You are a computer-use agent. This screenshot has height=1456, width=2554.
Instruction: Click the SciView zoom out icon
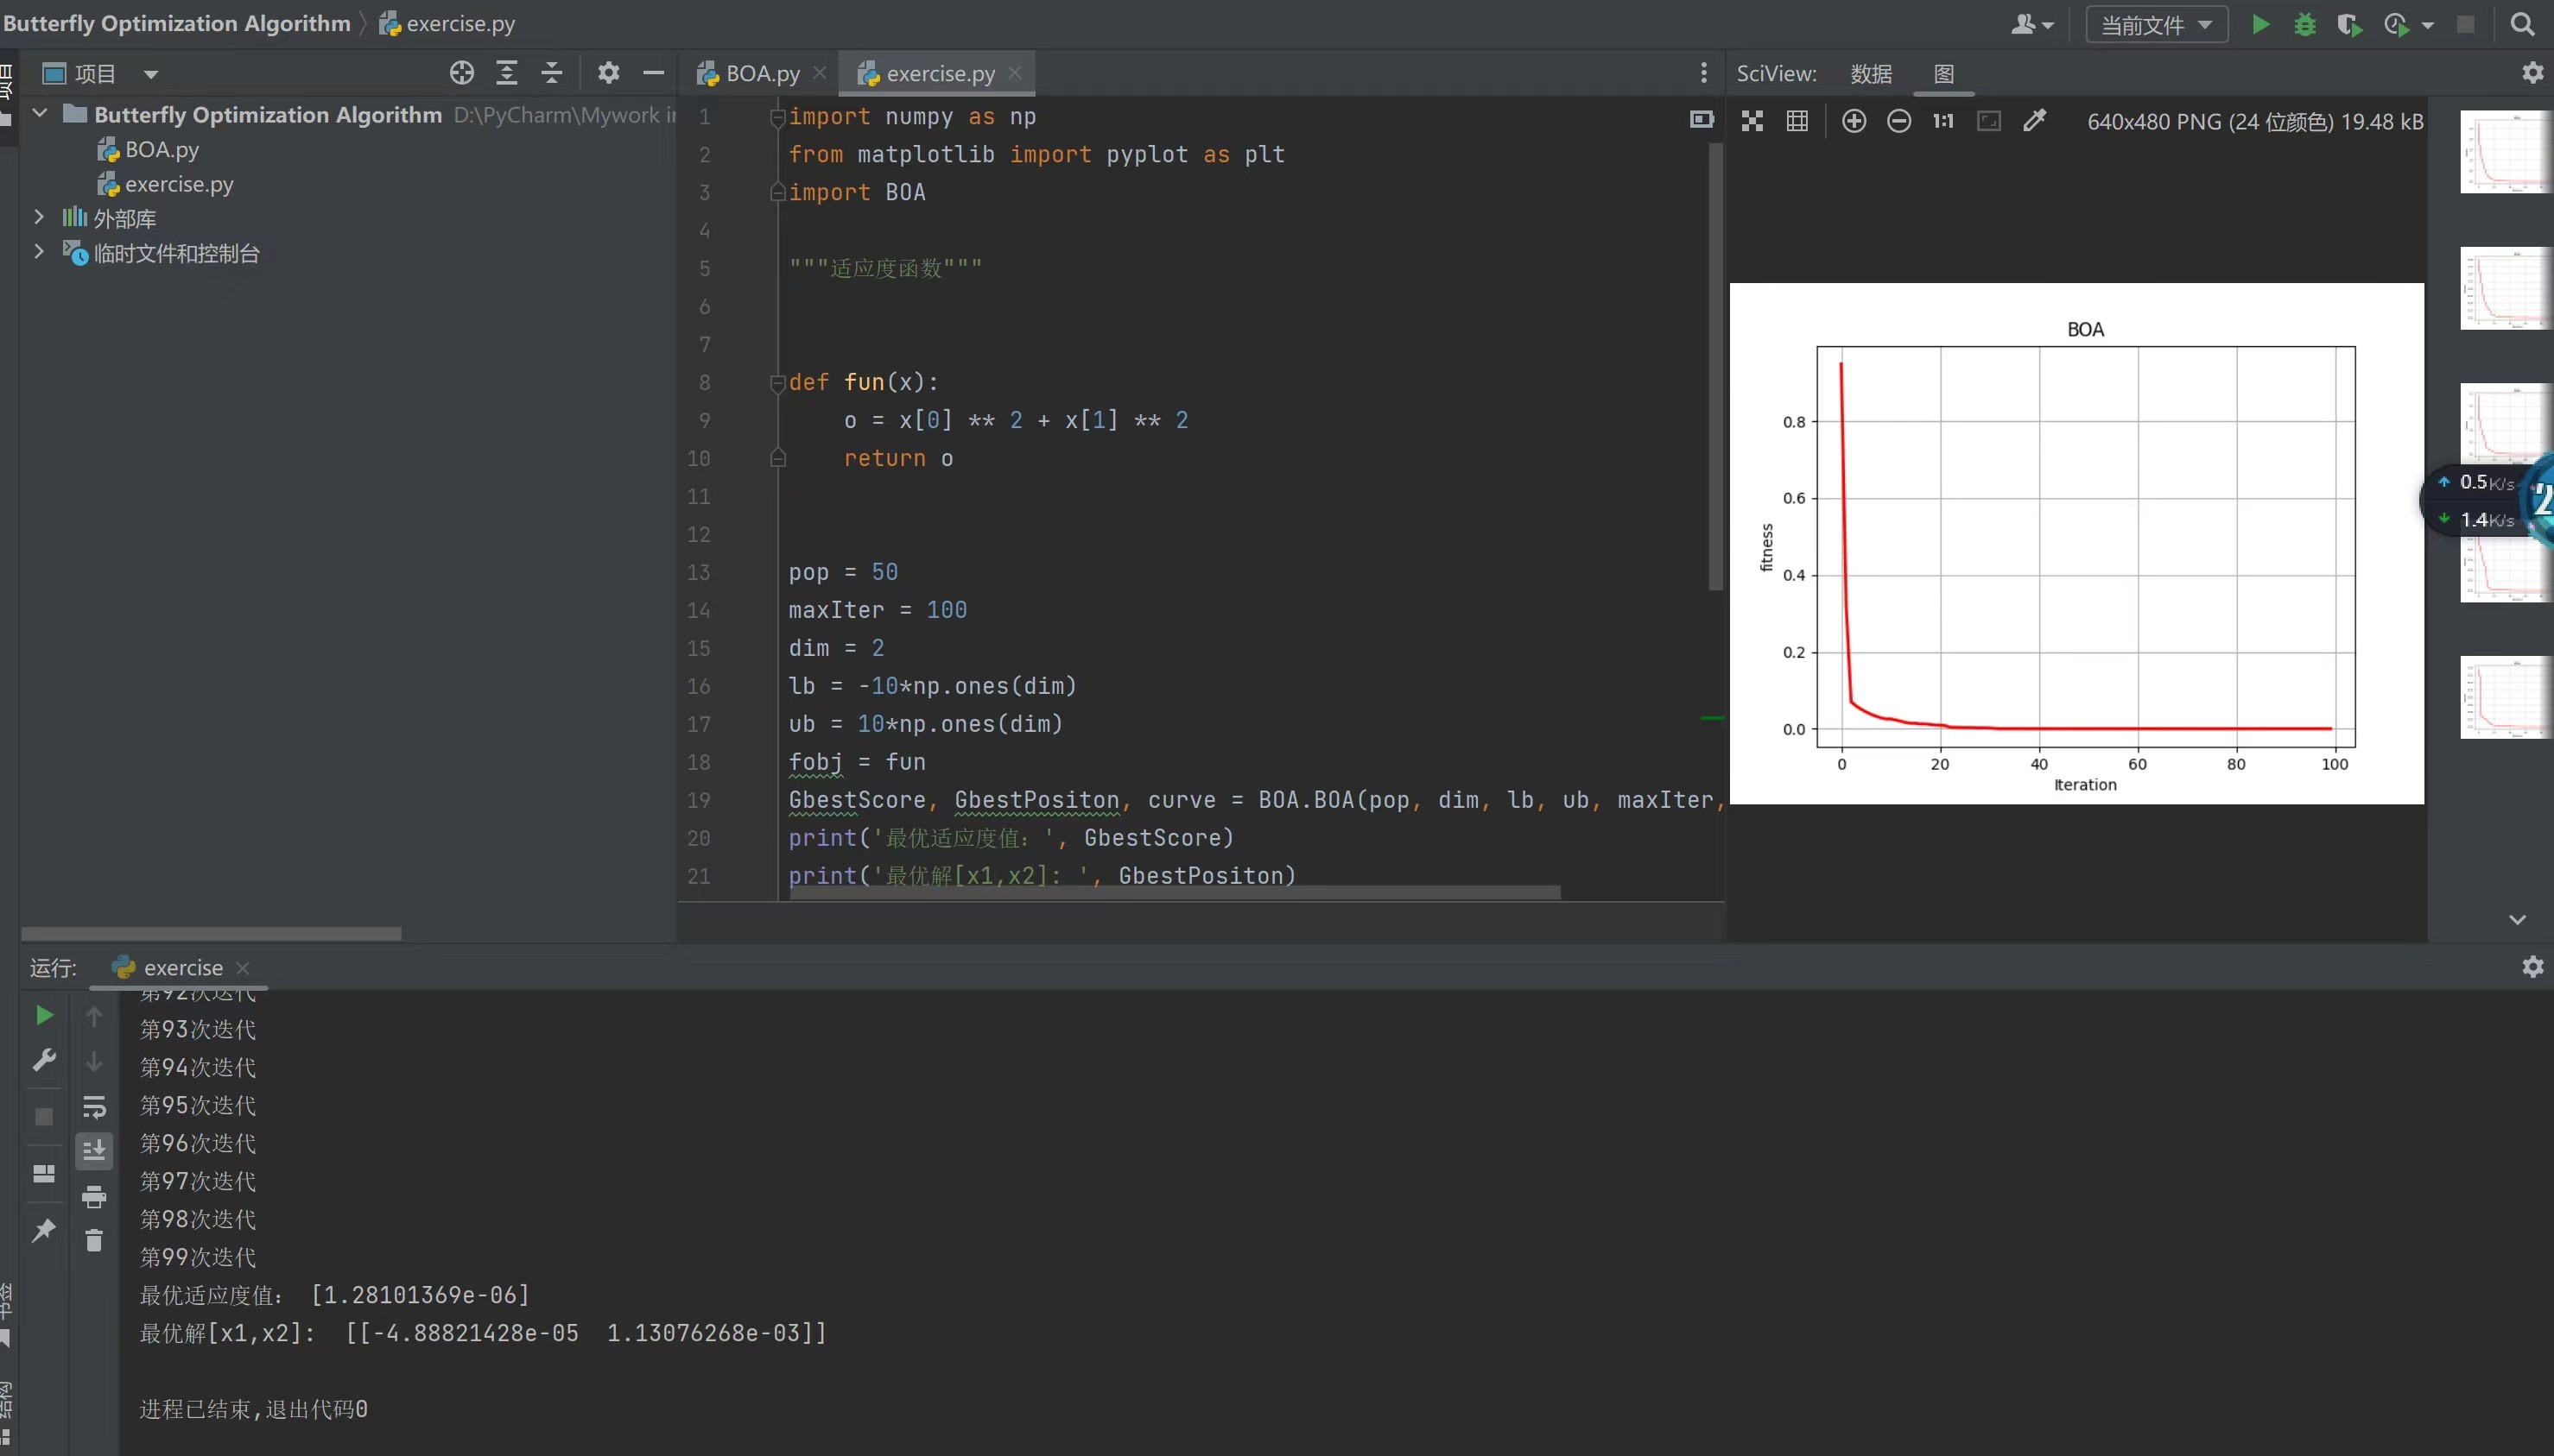[1898, 121]
